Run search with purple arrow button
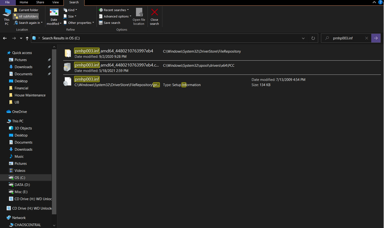 click(376, 38)
